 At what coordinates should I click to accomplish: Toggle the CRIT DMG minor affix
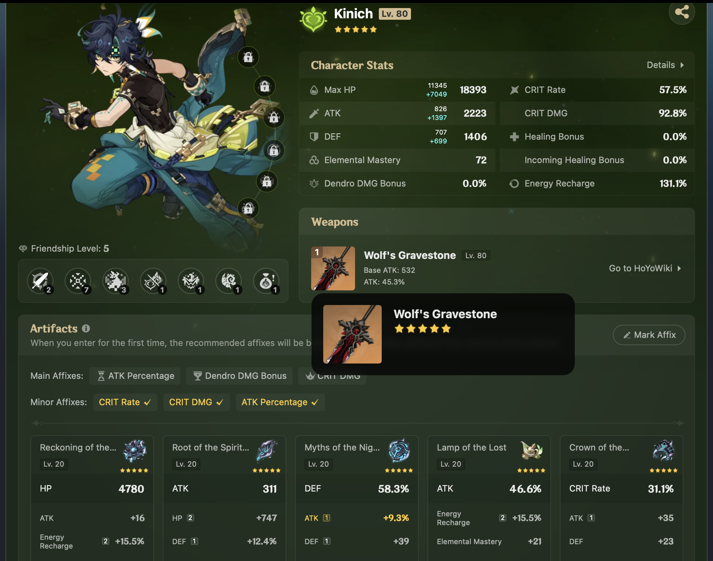(196, 402)
